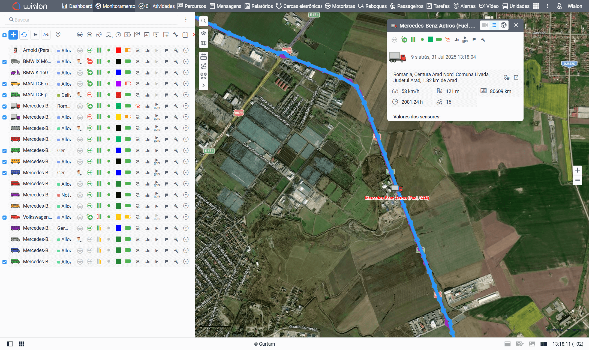Uncheck the Volkswagen unit checkbox
The width and height of the screenshot is (589, 350).
pyautogui.click(x=4, y=217)
